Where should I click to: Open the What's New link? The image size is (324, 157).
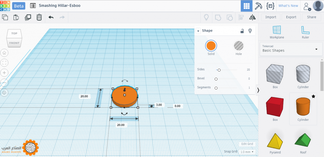click(288, 6)
